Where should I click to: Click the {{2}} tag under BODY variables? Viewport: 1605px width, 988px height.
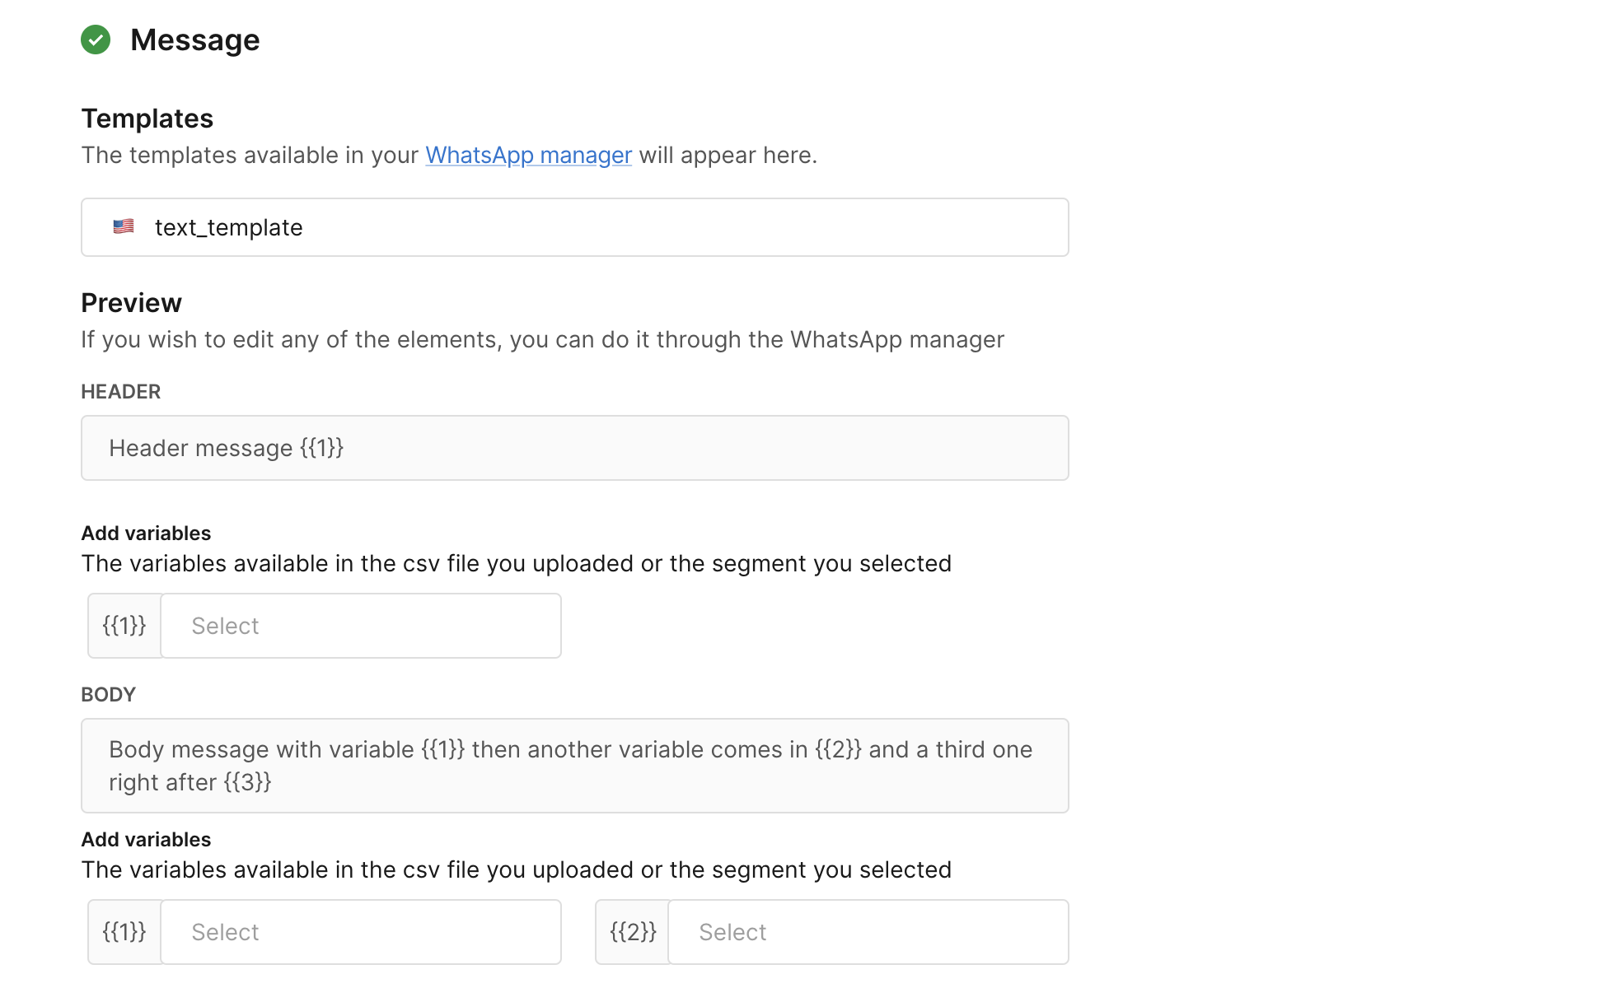pyautogui.click(x=633, y=932)
